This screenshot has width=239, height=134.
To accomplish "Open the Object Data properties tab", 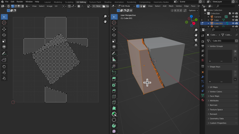I will point(203,95).
